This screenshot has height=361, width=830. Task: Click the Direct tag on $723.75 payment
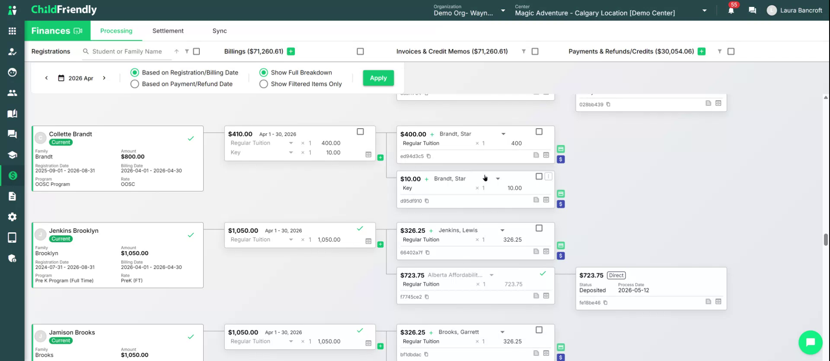[x=616, y=275]
